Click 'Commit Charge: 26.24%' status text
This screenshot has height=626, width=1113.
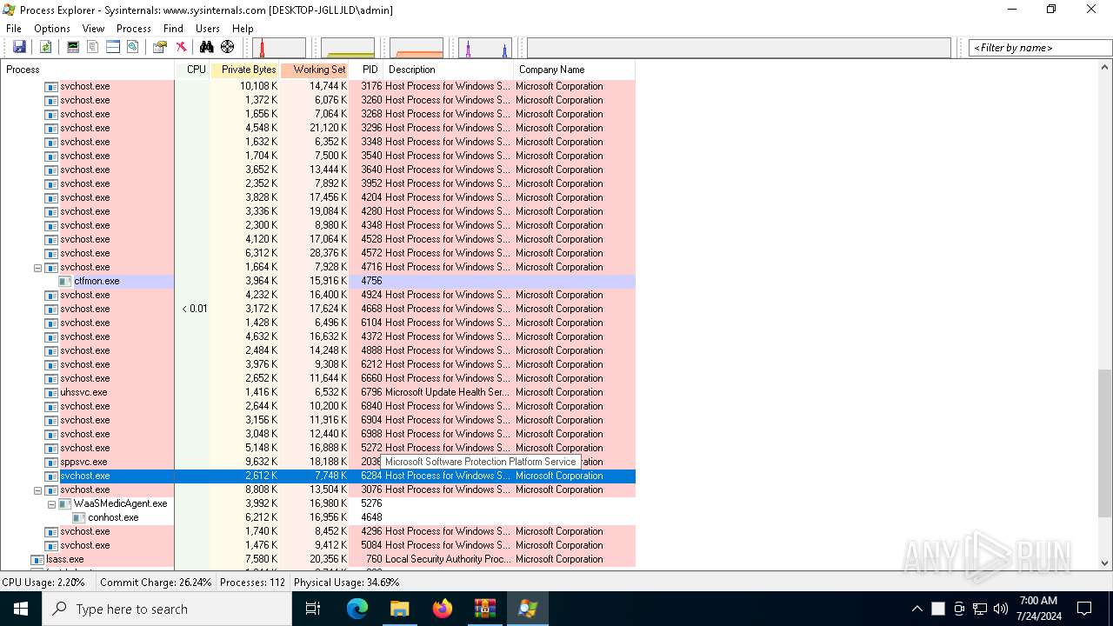click(x=156, y=583)
